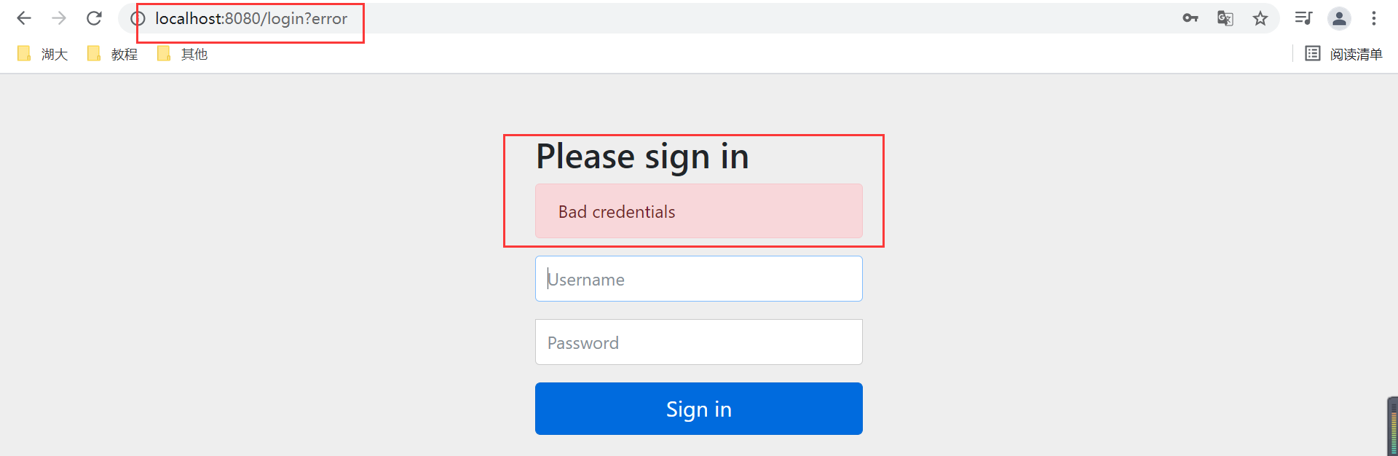1398x456 pixels.
Task: Open the media control icon
Action: (1303, 18)
